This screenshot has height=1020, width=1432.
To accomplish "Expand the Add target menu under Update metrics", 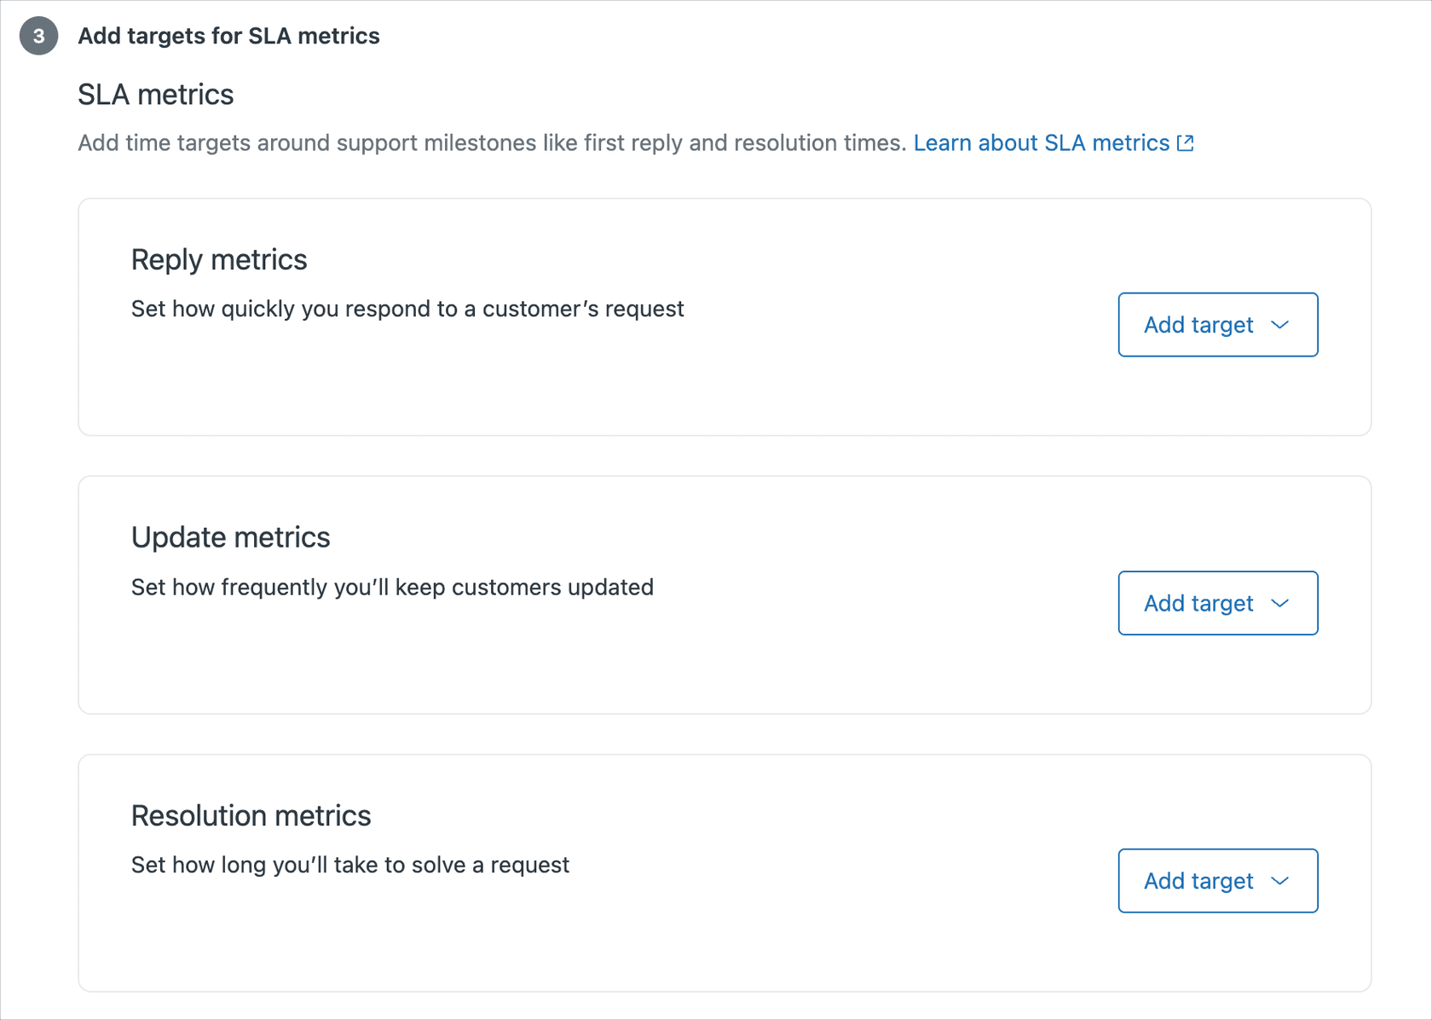I will click(x=1217, y=603).
